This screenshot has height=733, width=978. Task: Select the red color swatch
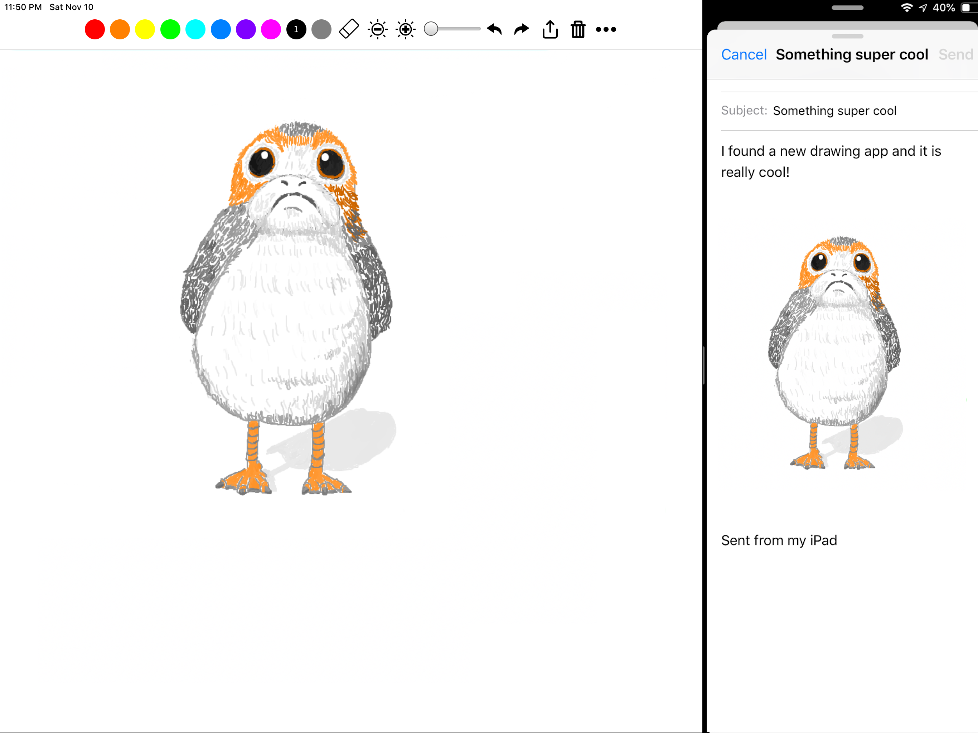point(95,30)
